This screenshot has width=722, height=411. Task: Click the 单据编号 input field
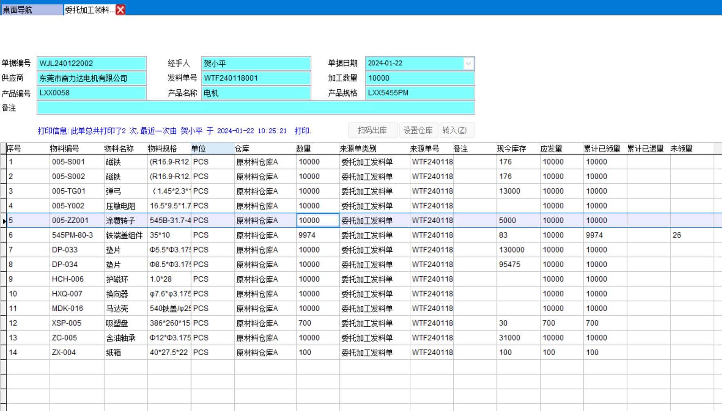91,64
